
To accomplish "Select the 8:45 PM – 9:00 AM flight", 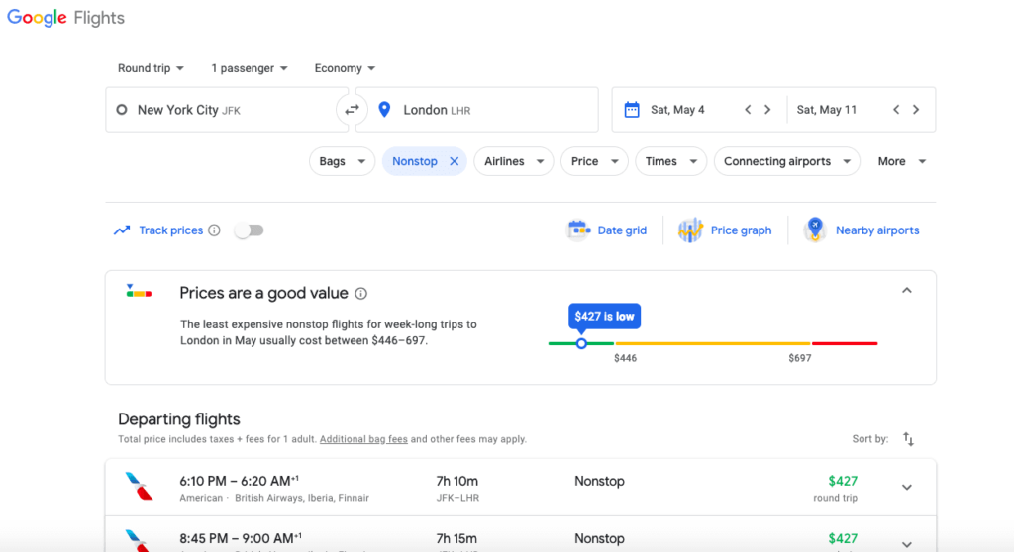I will (521, 535).
